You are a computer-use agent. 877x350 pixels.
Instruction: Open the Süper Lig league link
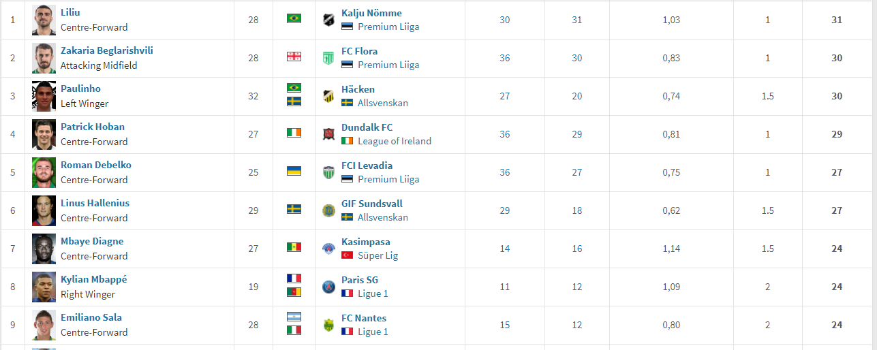378,255
